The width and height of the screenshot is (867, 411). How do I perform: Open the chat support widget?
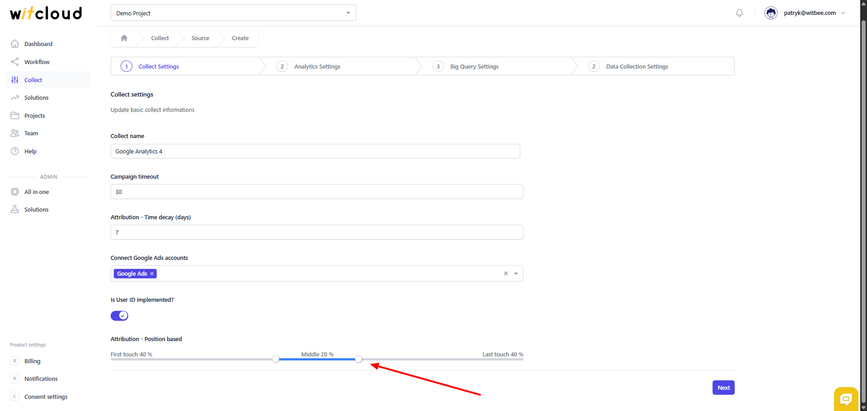coord(845,398)
